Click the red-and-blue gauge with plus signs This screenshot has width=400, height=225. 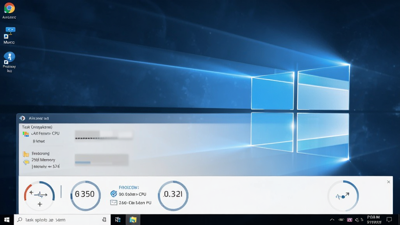tap(39, 196)
